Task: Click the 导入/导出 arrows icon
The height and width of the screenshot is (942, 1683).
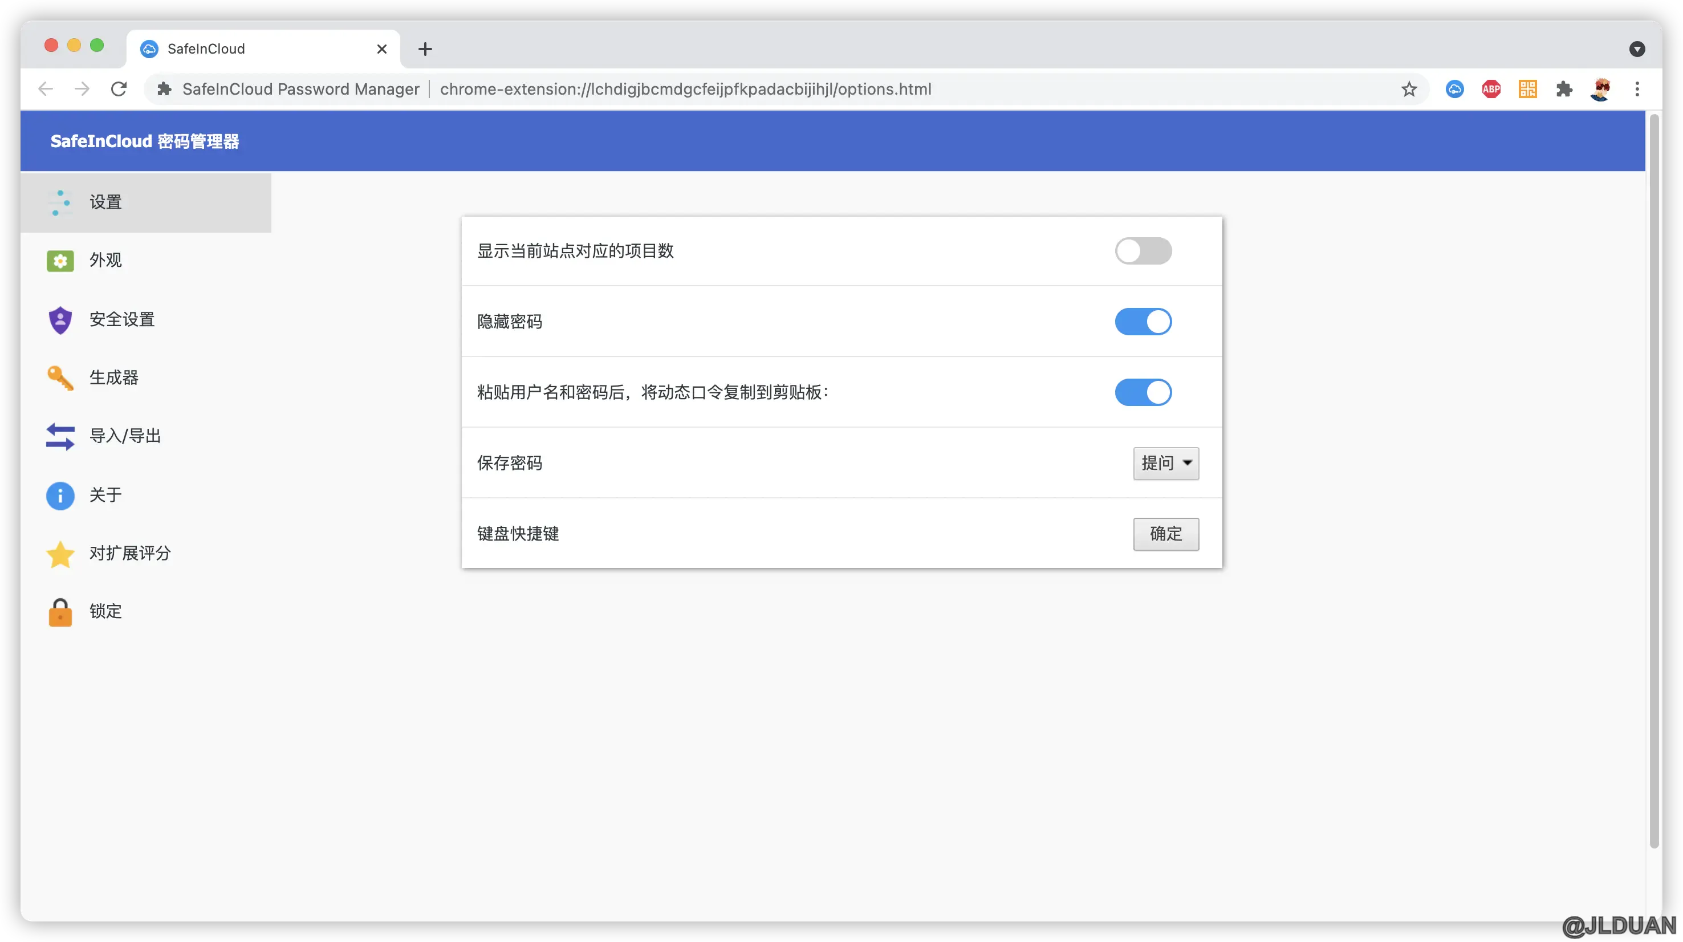Action: 60,436
